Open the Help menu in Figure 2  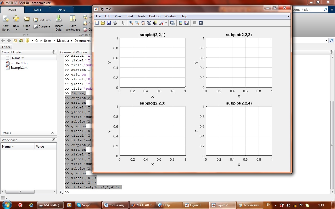point(184,16)
